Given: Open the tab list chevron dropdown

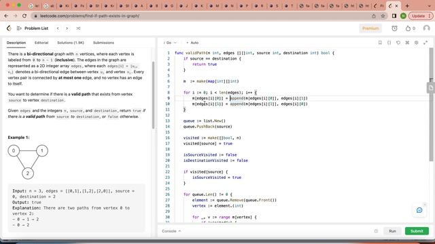Looking at the screenshot, I should pos(429,5).
